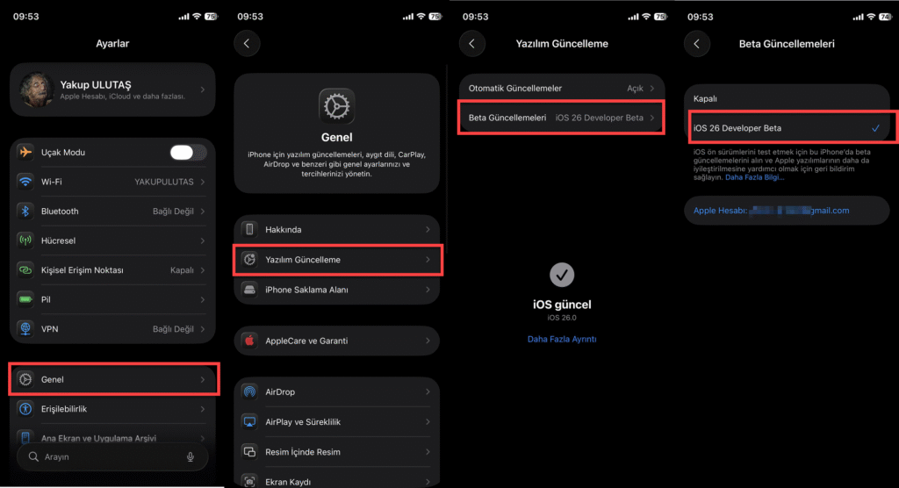Screen dimensions: 899x488
Task: Select the Kapalı beta option
Action: [787, 98]
